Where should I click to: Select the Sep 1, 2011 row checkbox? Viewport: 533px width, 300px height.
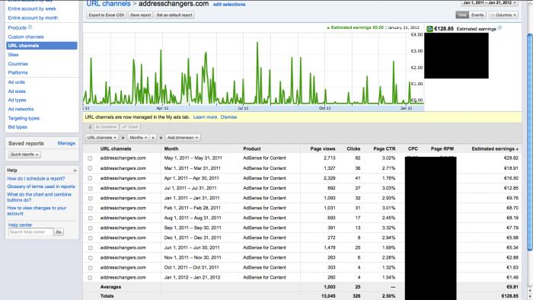coord(90,228)
